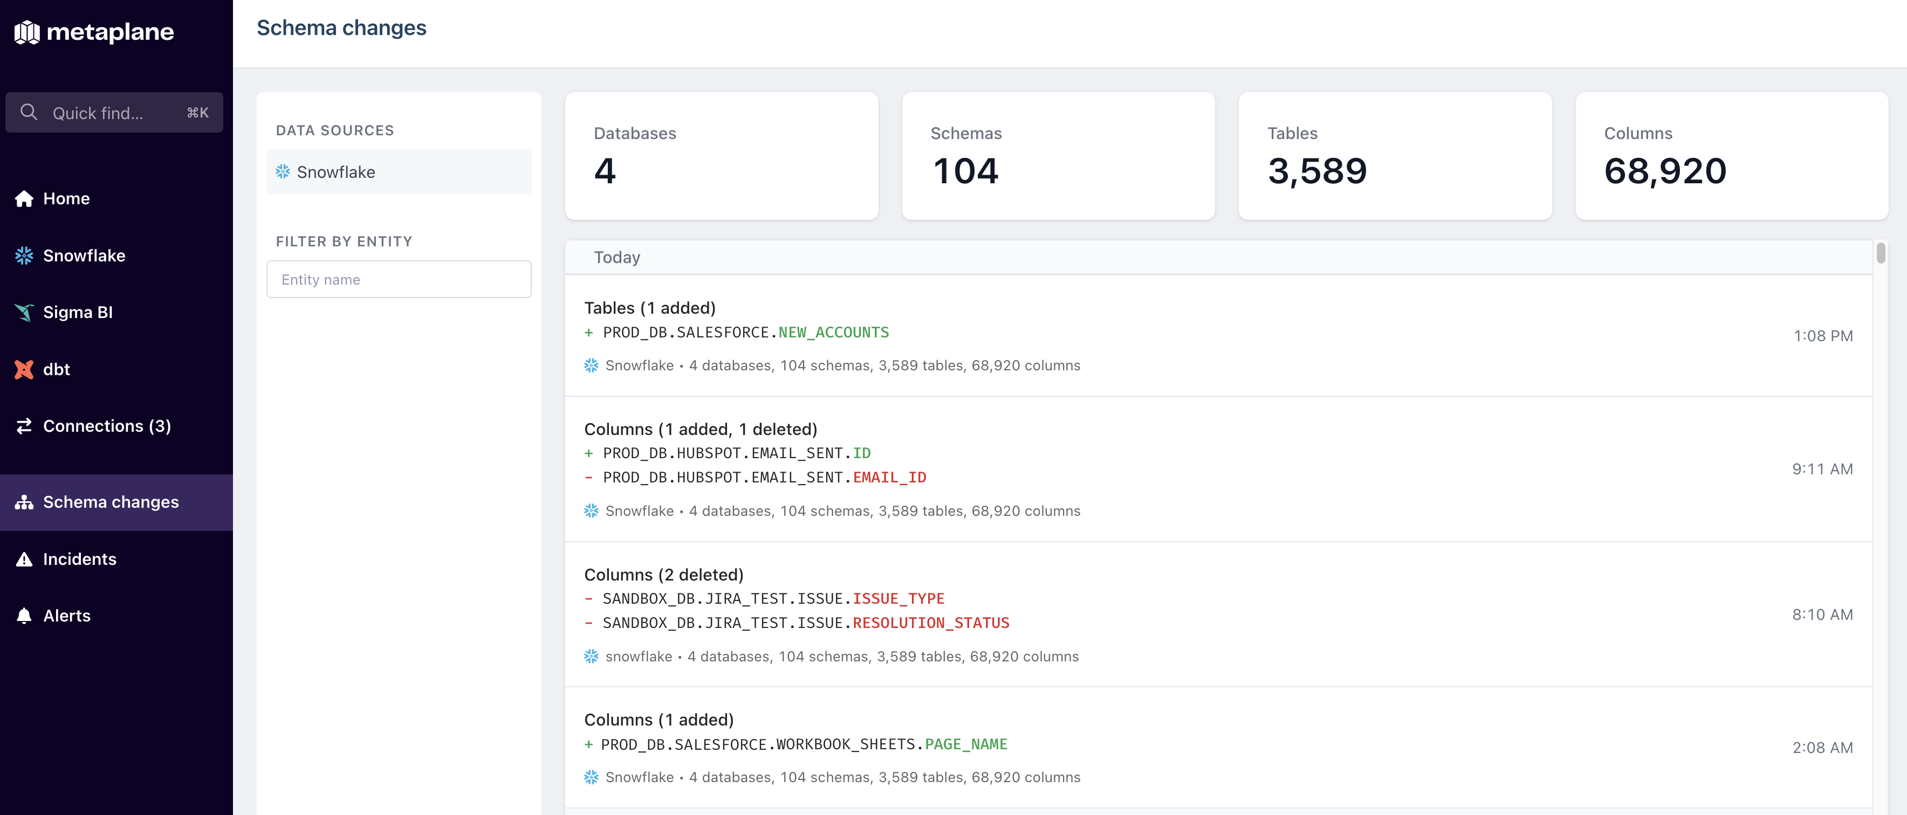Open the Schema changes navigation item
Image resolution: width=1907 pixels, height=815 pixels.
point(111,502)
